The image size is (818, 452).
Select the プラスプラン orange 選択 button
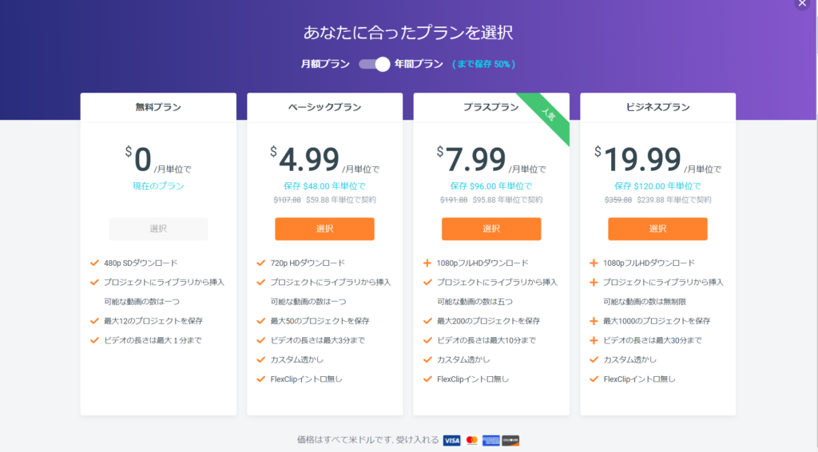pyautogui.click(x=491, y=229)
